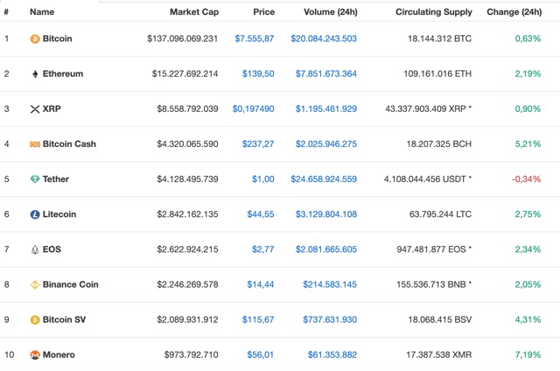Sort by Market Cap column header
The image size is (560, 371).
[x=194, y=12]
